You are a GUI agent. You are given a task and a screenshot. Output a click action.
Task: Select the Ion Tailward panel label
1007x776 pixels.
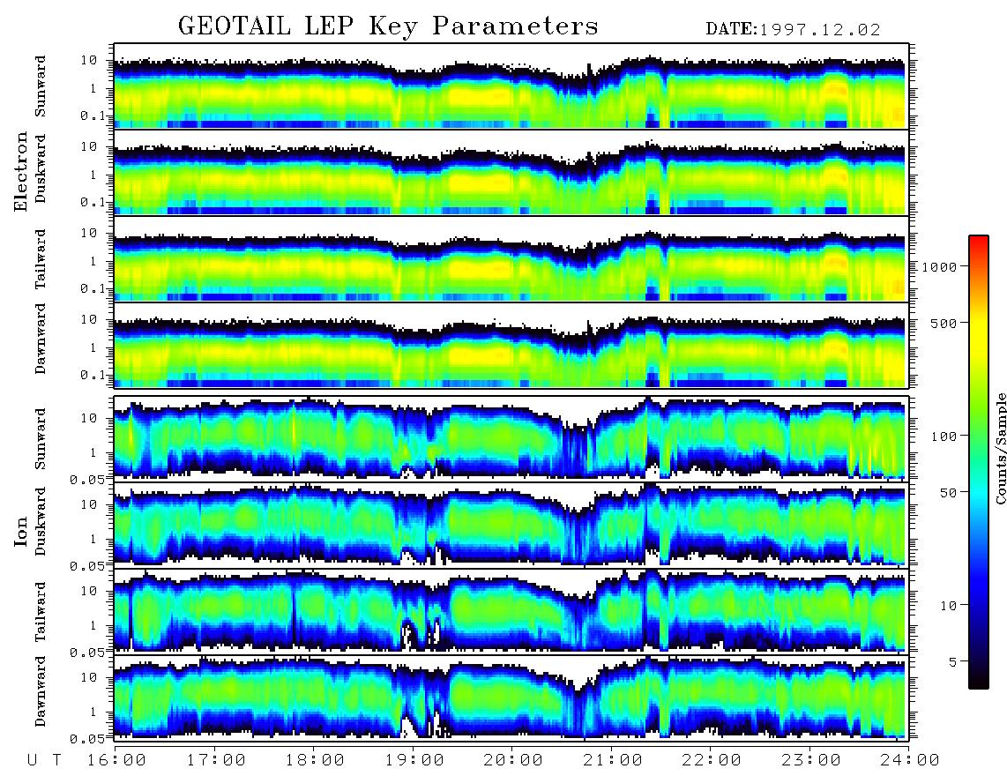click(41, 612)
